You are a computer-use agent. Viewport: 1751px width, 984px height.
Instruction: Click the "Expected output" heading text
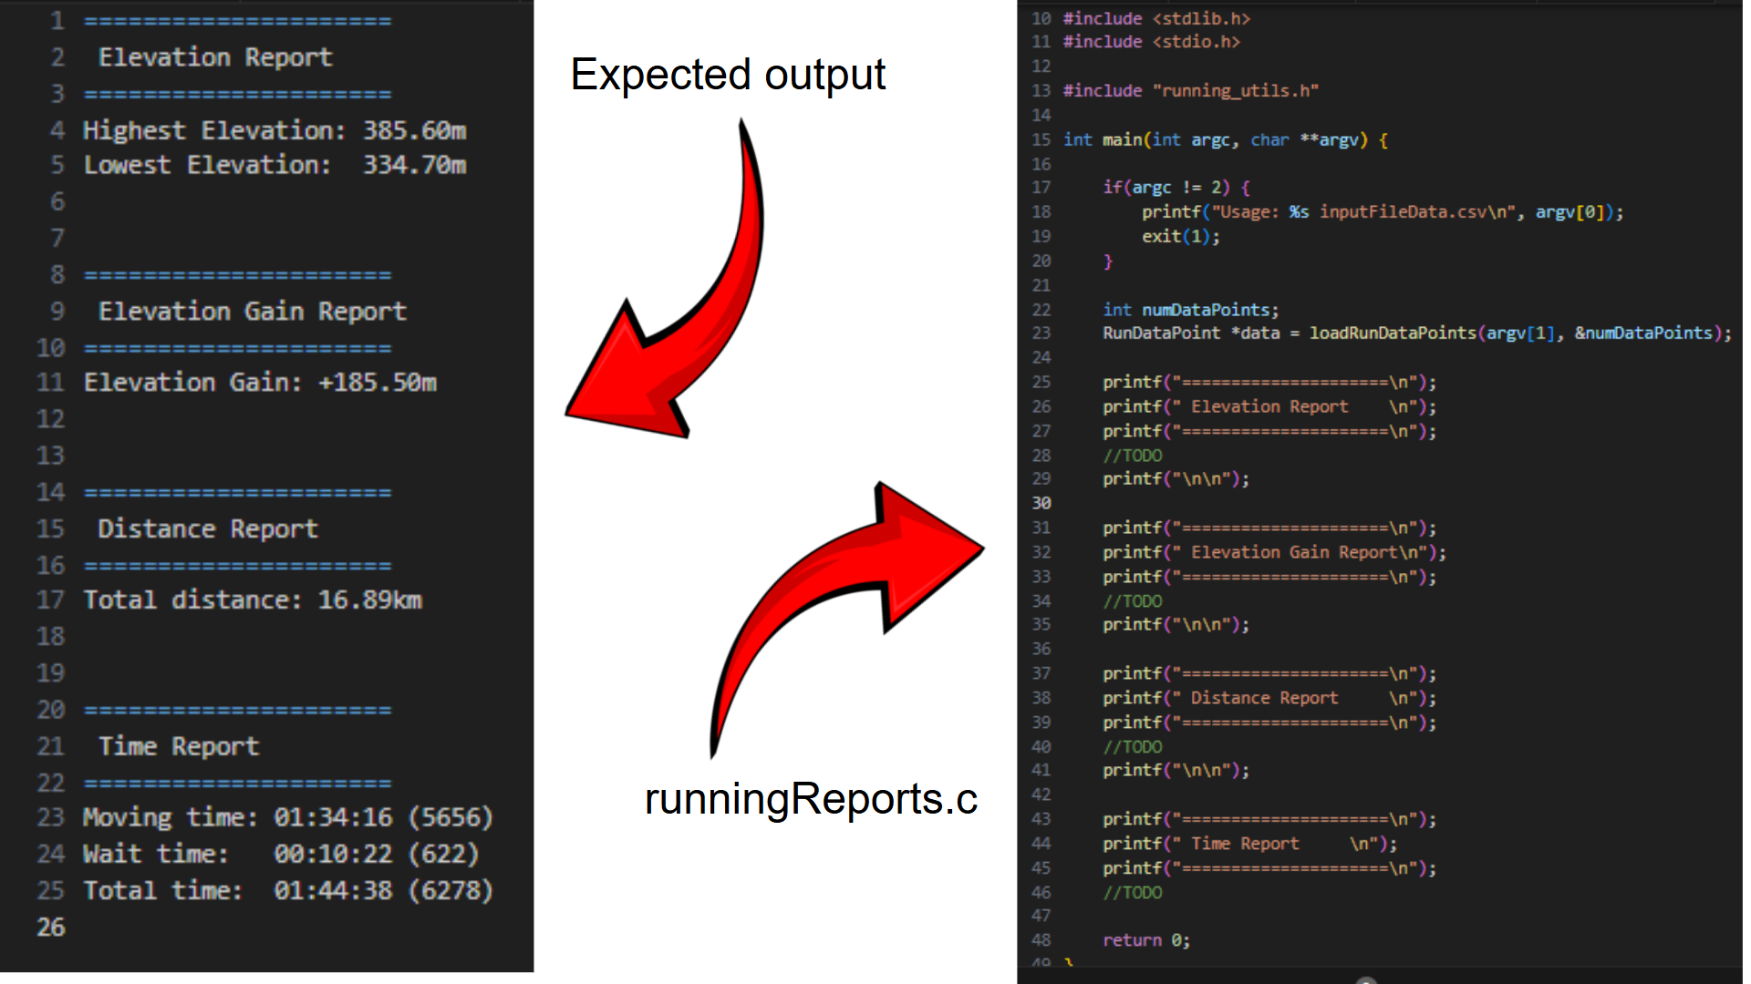[728, 75]
